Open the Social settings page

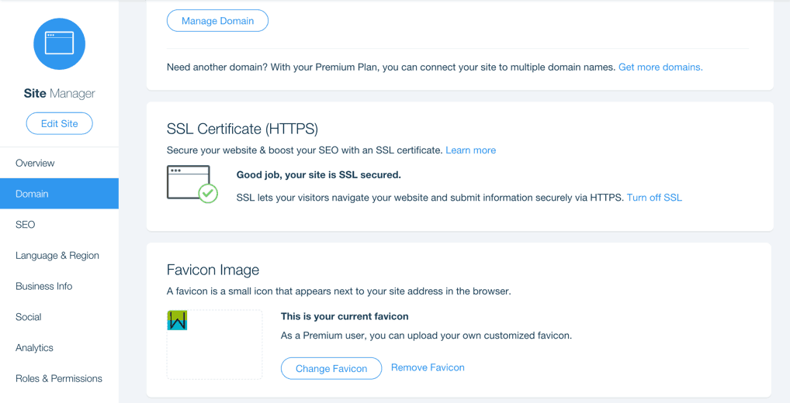click(60, 316)
